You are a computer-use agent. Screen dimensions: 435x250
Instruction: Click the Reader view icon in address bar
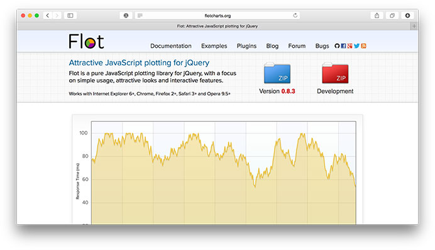click(140, 16)
